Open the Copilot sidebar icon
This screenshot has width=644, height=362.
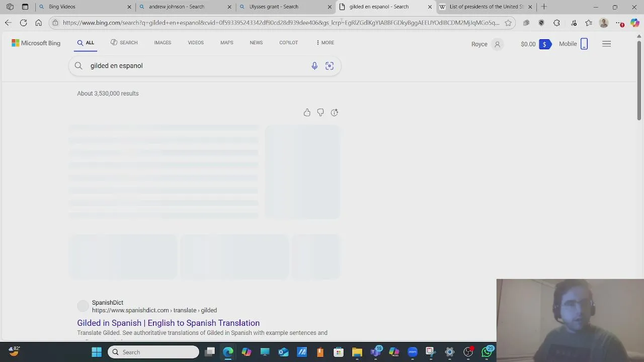(634, 23)
